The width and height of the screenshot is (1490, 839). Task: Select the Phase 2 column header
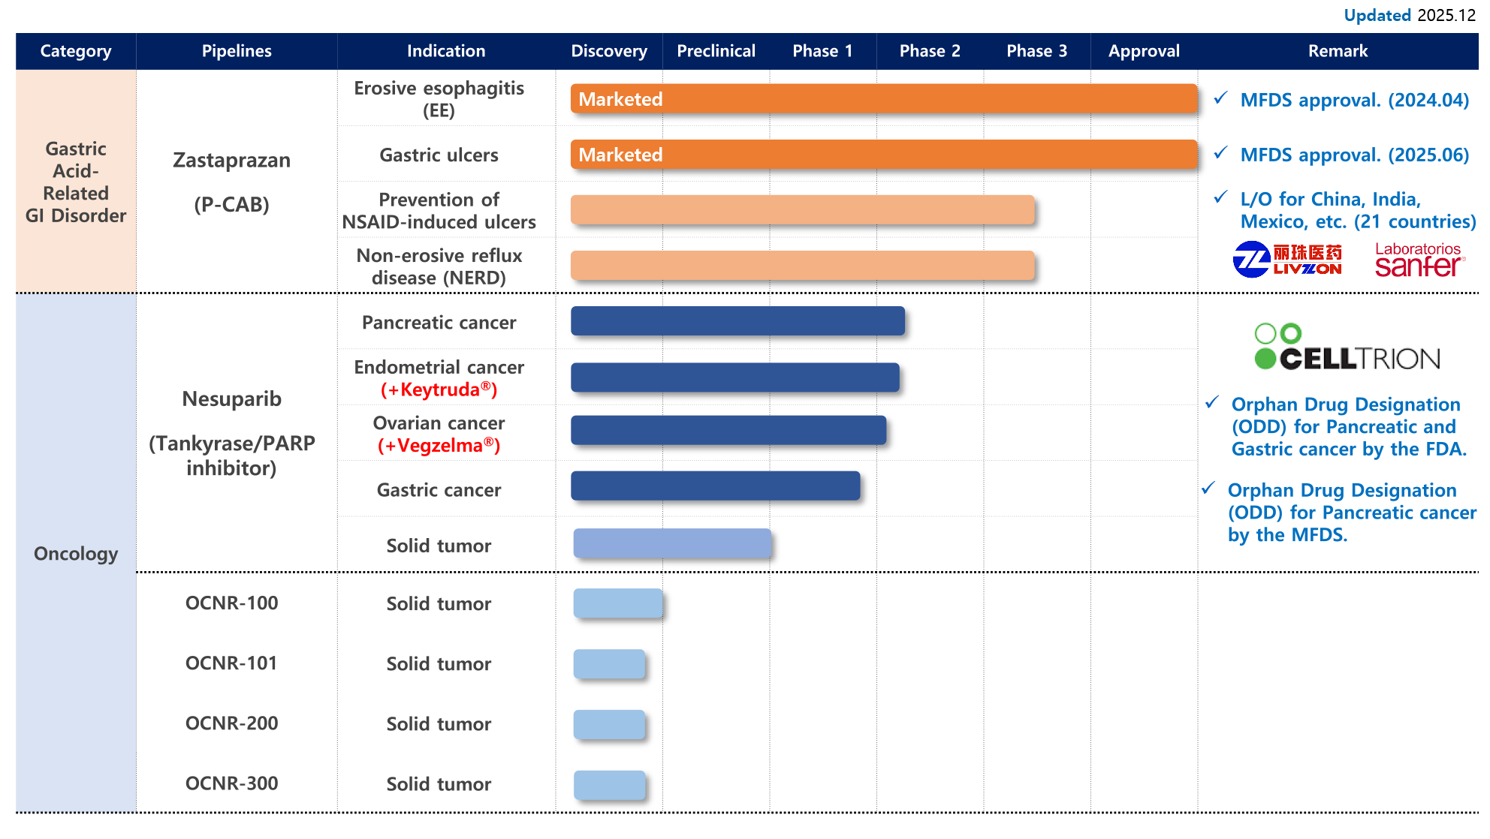tap(930, 51)
